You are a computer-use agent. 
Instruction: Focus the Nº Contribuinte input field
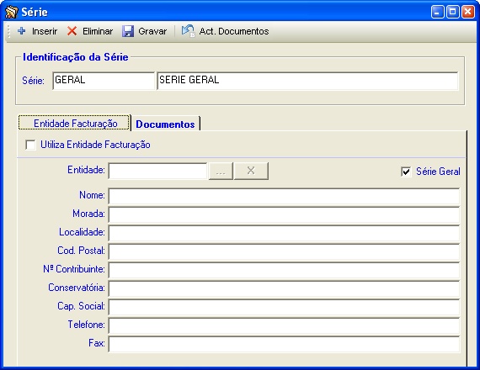click(284, 270)
